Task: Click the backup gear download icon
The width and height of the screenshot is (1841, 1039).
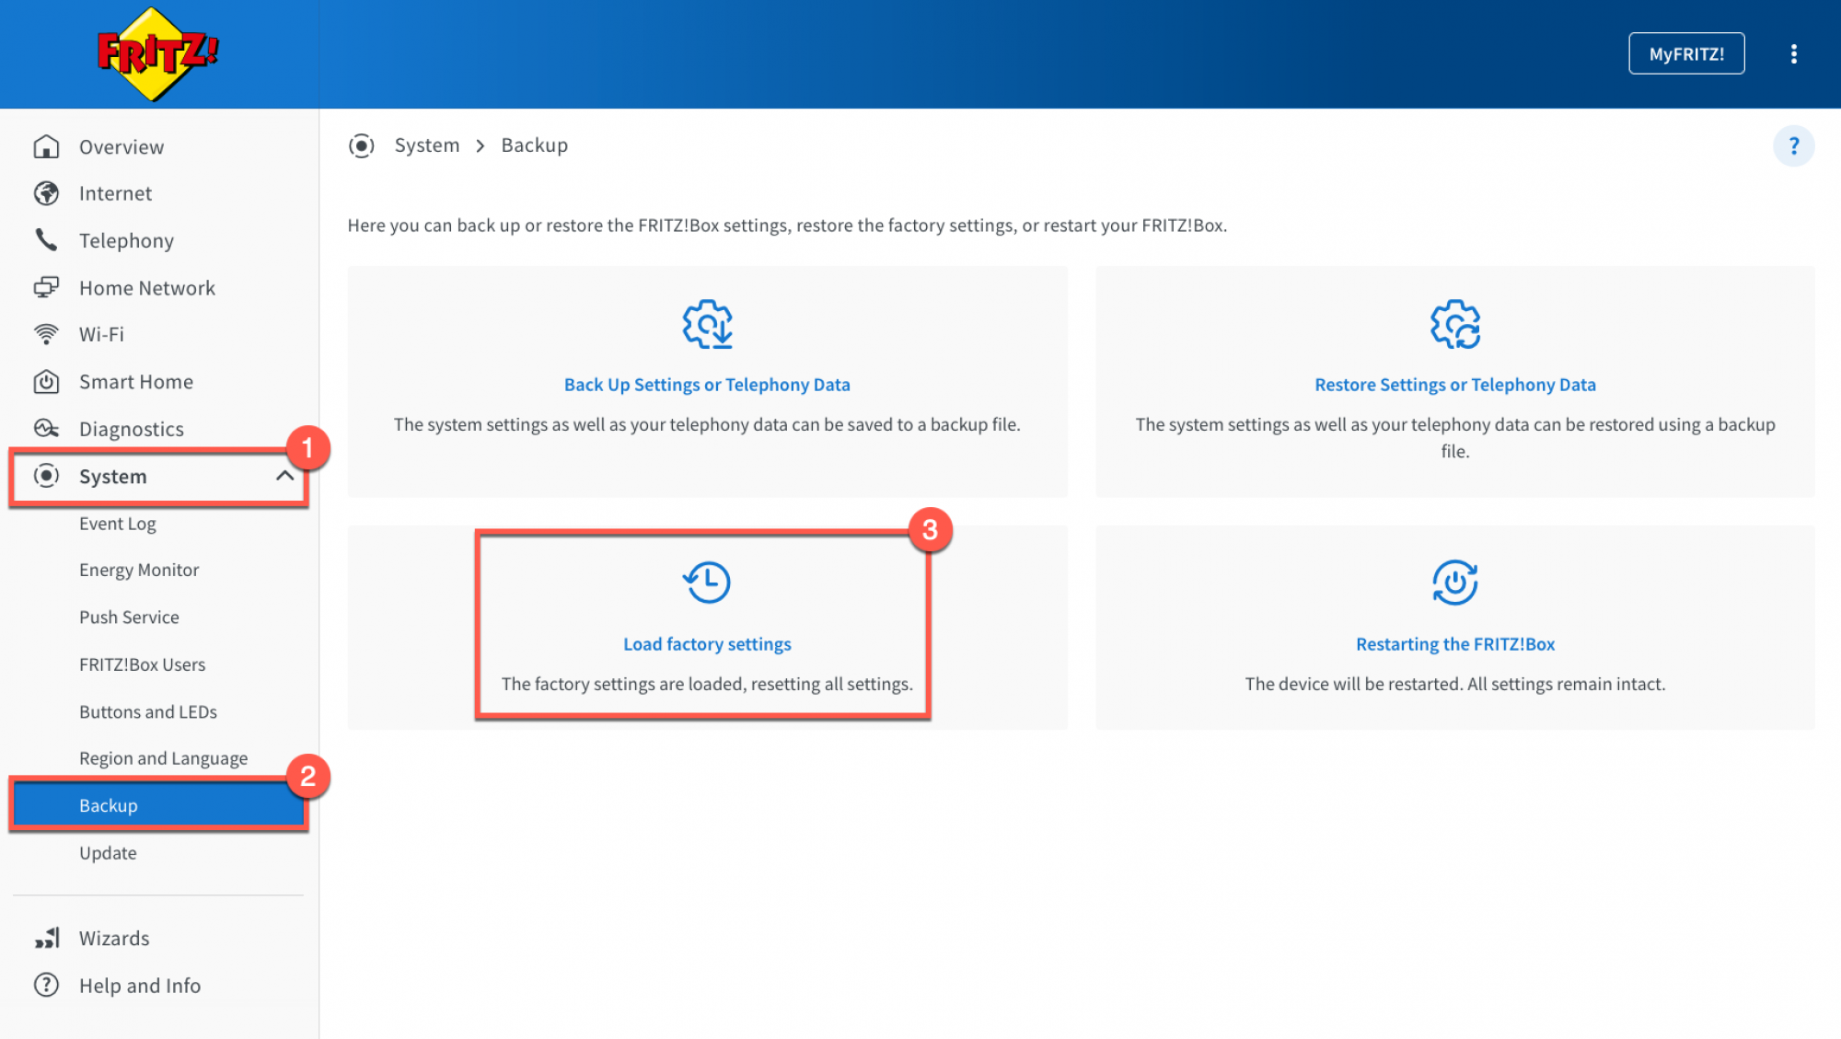Action: pyautogui.click(x=707, y=324)
